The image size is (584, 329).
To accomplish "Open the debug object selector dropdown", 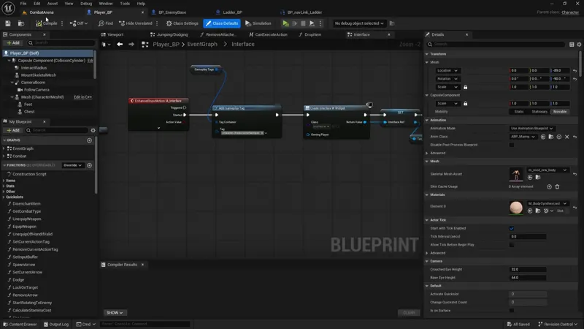I will click(x=358, y=23).
